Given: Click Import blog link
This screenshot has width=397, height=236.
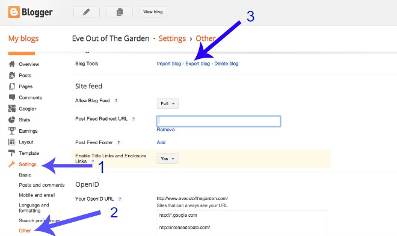Looking at the screenshot, I should pos(168,64).
